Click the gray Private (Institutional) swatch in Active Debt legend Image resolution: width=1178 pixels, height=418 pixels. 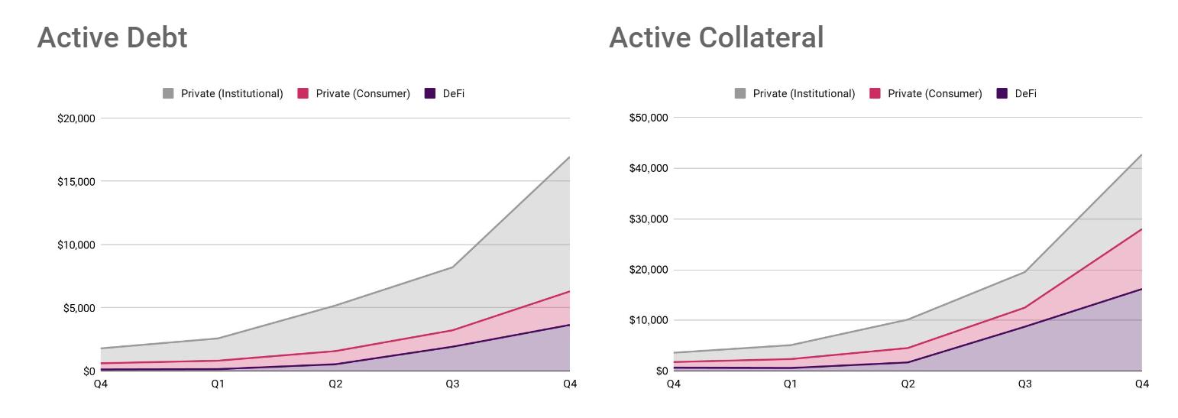coord(168,94)
